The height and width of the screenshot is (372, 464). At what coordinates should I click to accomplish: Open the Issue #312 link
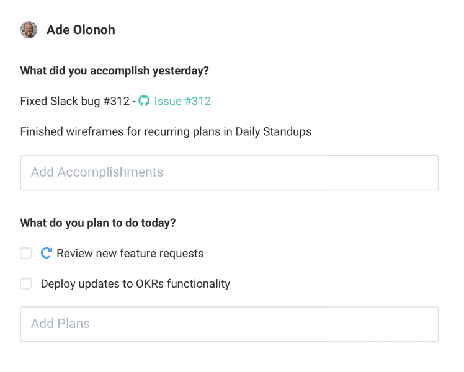click(182, 101)
